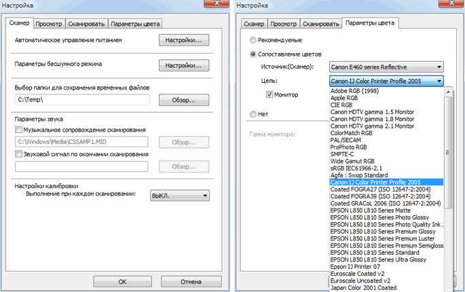465x292 pixels.
Task: Choose SMPTE-C profile
Action: 387,154
